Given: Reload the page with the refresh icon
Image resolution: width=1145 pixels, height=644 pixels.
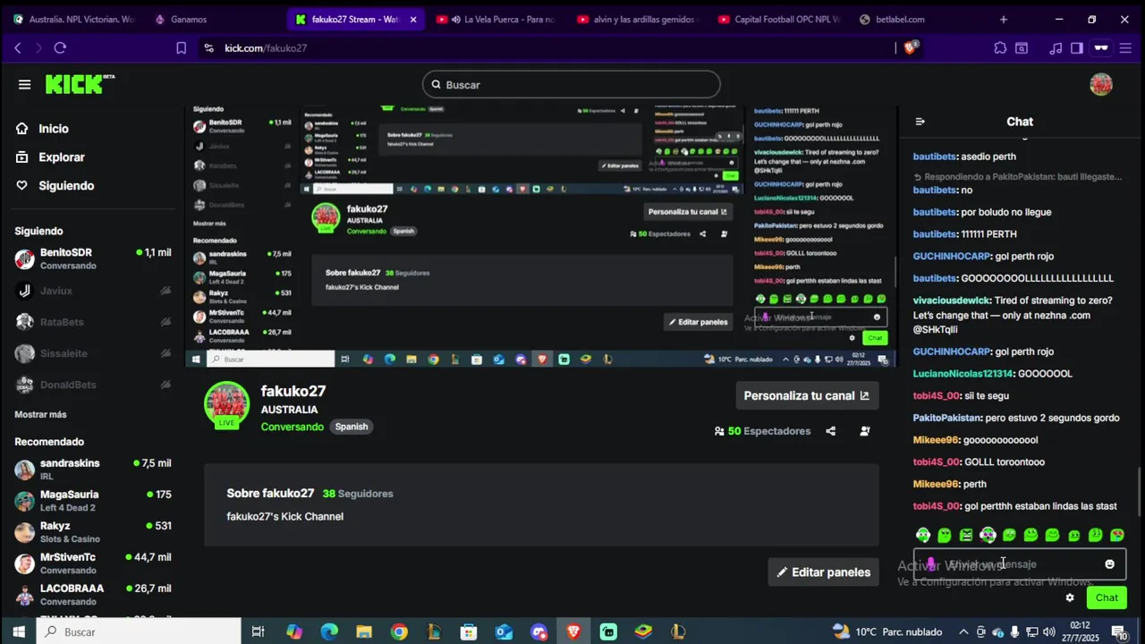Looking at the screenshot, I should [60, 48].
